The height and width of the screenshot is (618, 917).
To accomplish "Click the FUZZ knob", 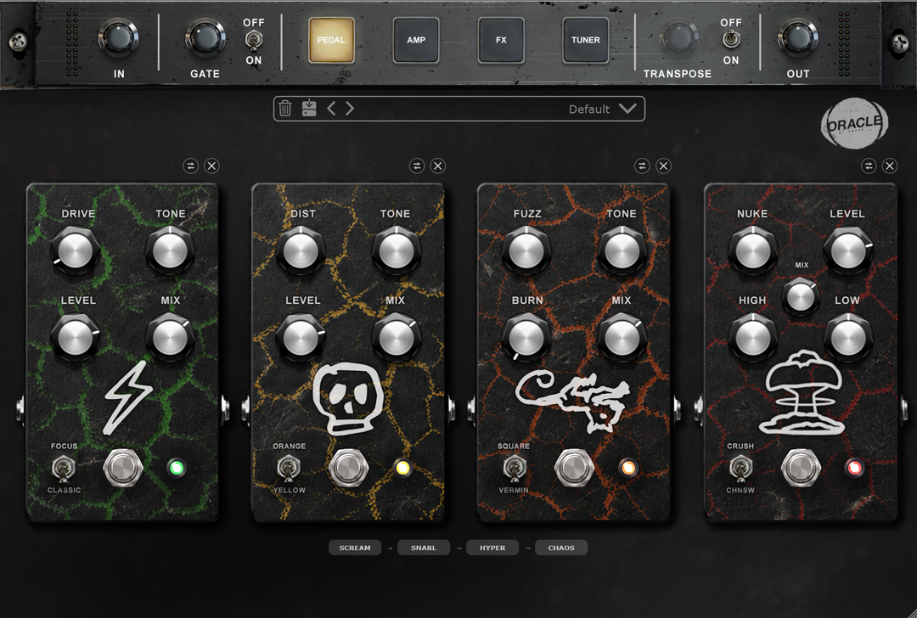I will pyautogui.click(x=526, y=251).
